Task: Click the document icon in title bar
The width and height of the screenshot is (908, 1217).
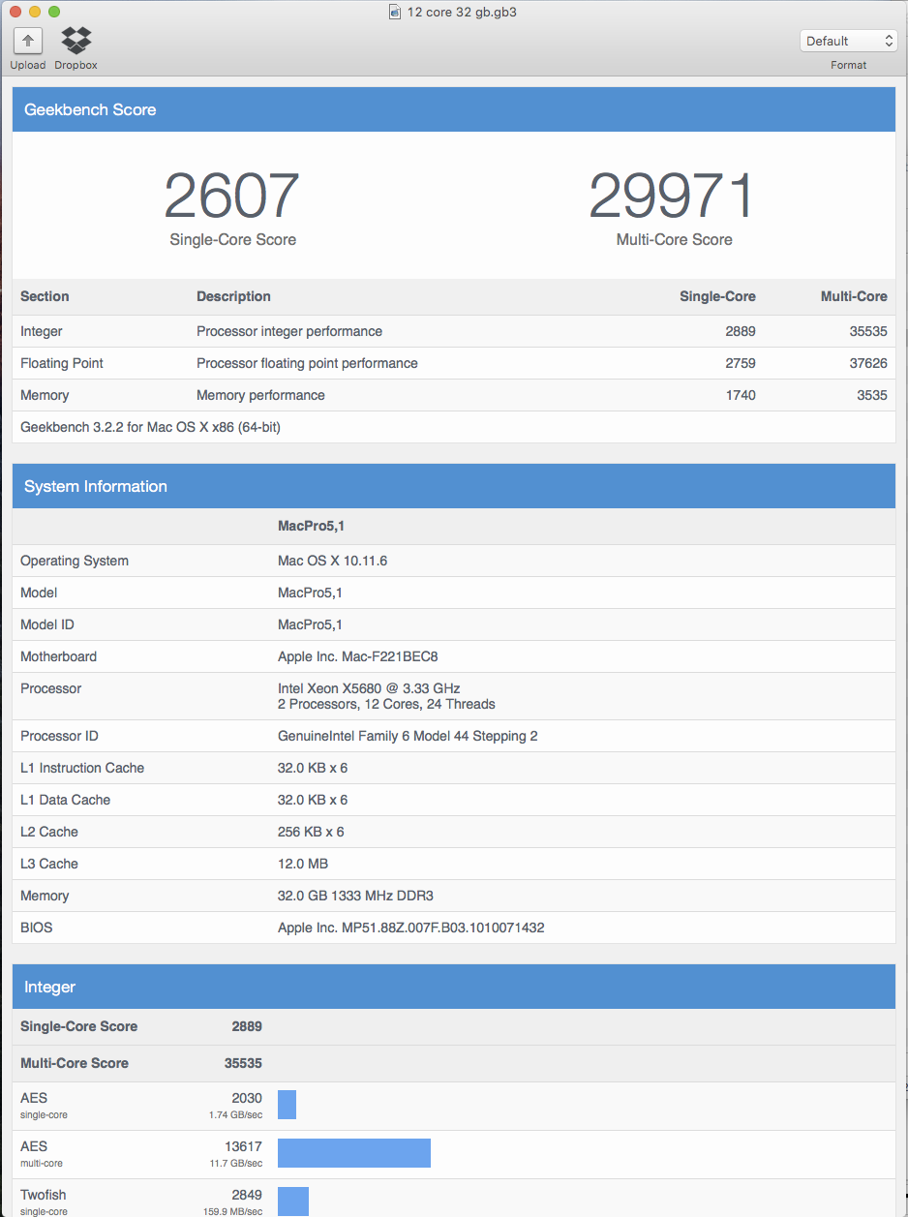Action: click(394, 12)
